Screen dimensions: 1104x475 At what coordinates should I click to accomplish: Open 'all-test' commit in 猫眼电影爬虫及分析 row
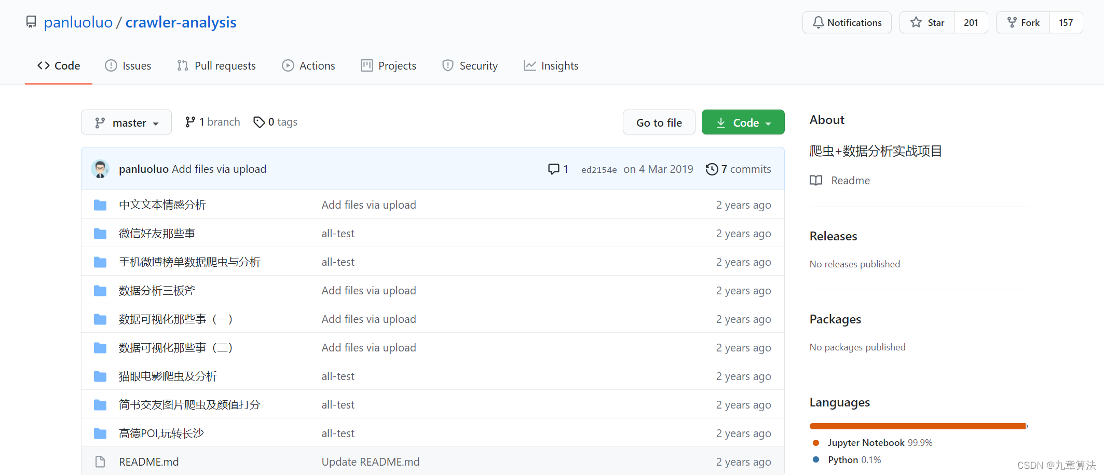coord(338,376)
